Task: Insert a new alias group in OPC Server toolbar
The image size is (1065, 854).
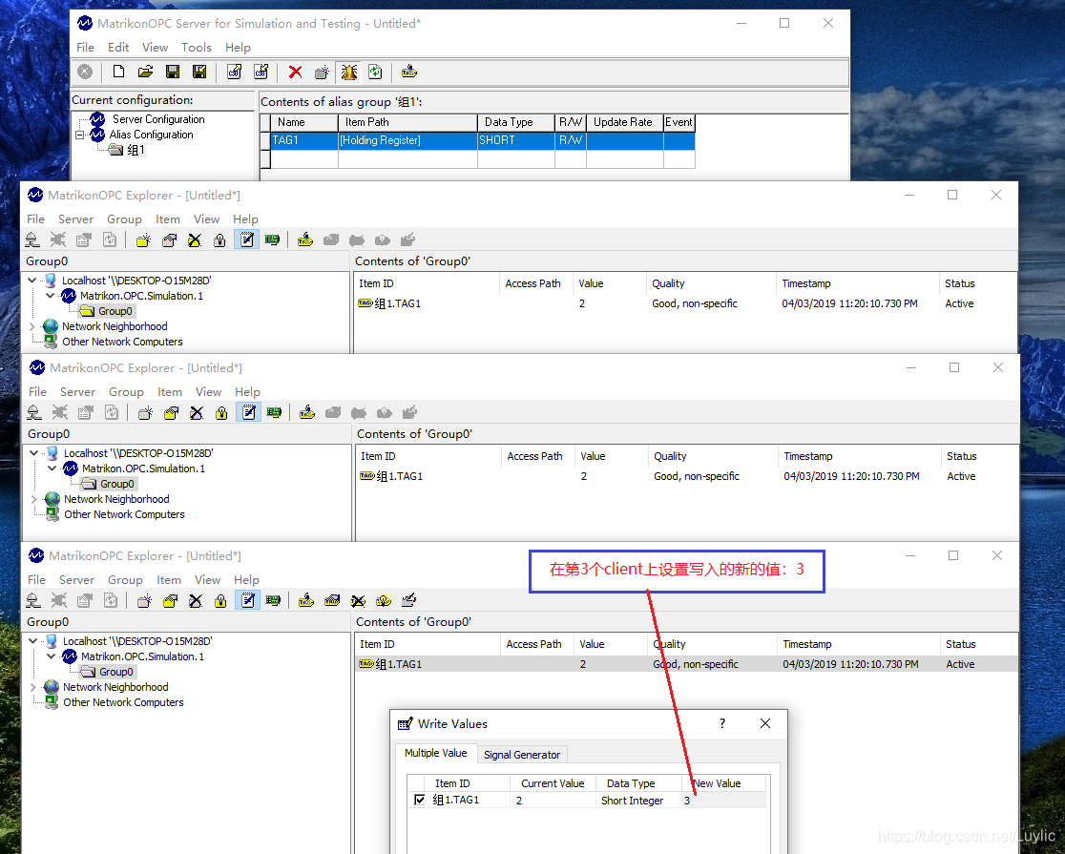Action: click(322, 72)
